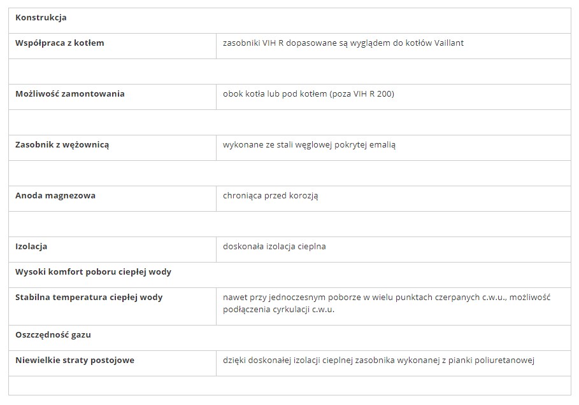579x405 pixels.
Task: Click the Wysoki komfort poboru ciepłej wody header
Action: pyautogui.click(x=93, y=272)
